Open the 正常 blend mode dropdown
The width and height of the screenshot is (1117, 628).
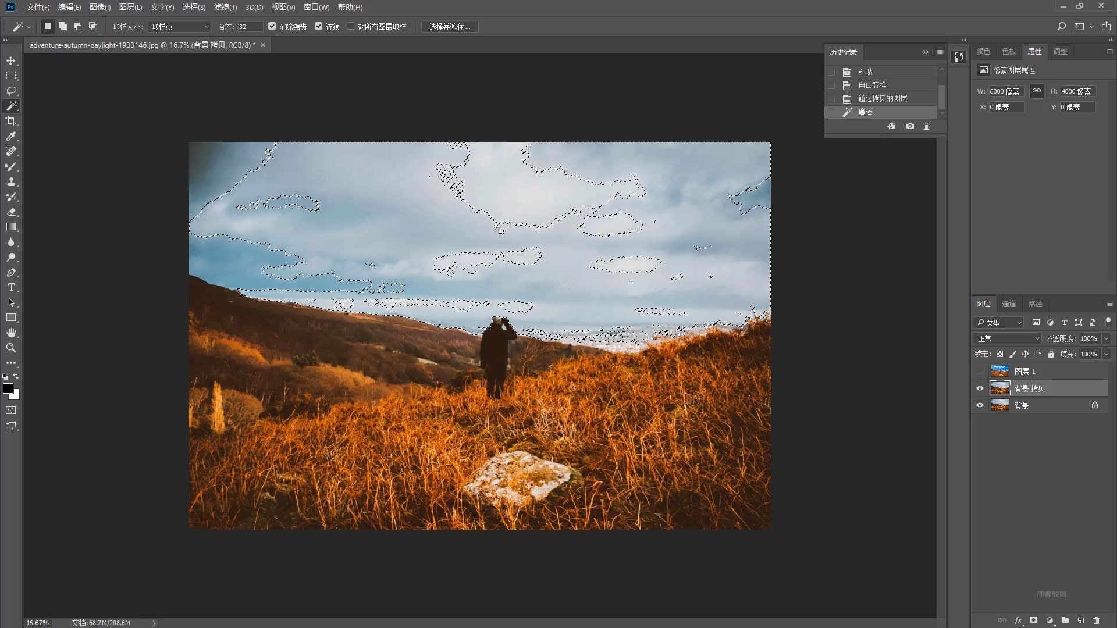click(x=1008, y=338)
